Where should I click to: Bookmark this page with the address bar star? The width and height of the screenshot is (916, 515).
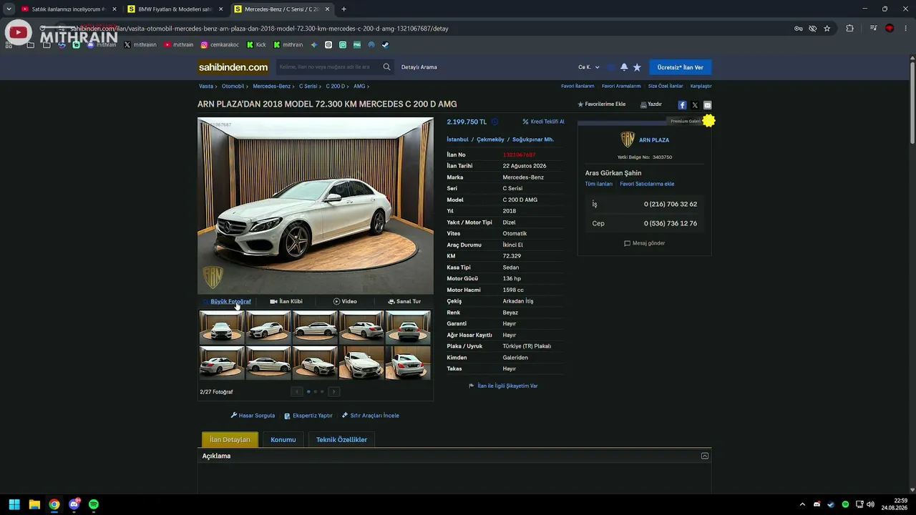[x=827, y=29]
